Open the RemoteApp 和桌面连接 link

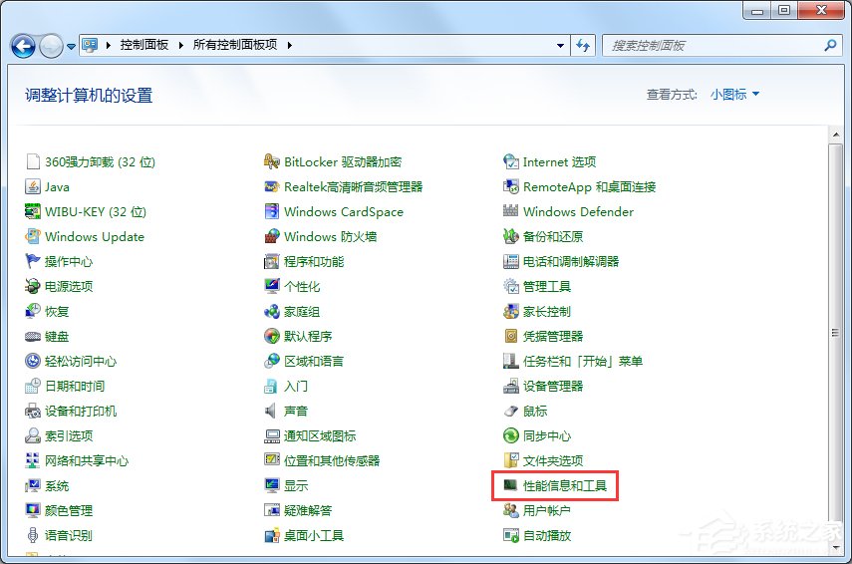(x=589, y=187)
